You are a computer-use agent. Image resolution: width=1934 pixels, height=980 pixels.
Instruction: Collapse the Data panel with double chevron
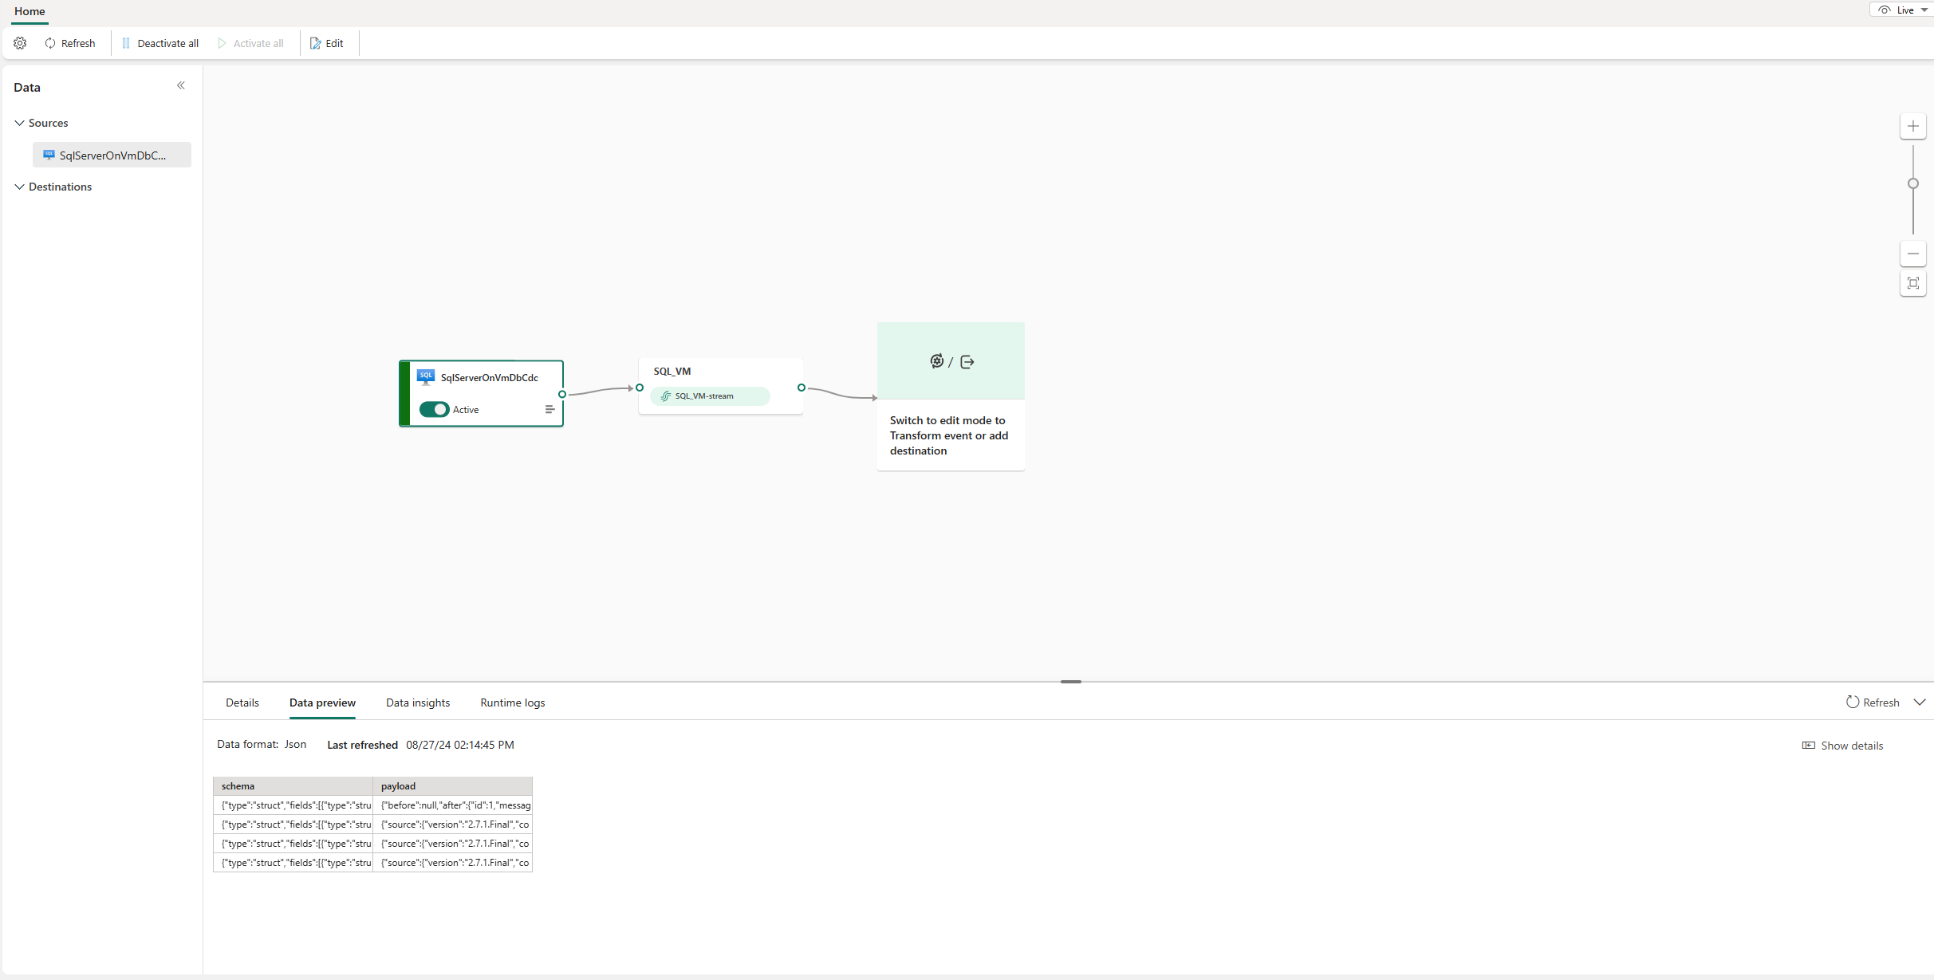click(181, 86)
